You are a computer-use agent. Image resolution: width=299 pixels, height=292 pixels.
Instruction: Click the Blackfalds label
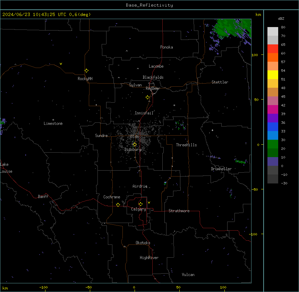tap(153, 77)
